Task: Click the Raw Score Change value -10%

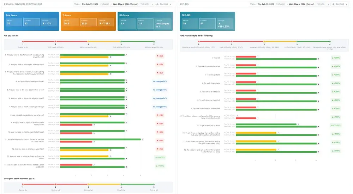Action: click(x=48, y=23)
